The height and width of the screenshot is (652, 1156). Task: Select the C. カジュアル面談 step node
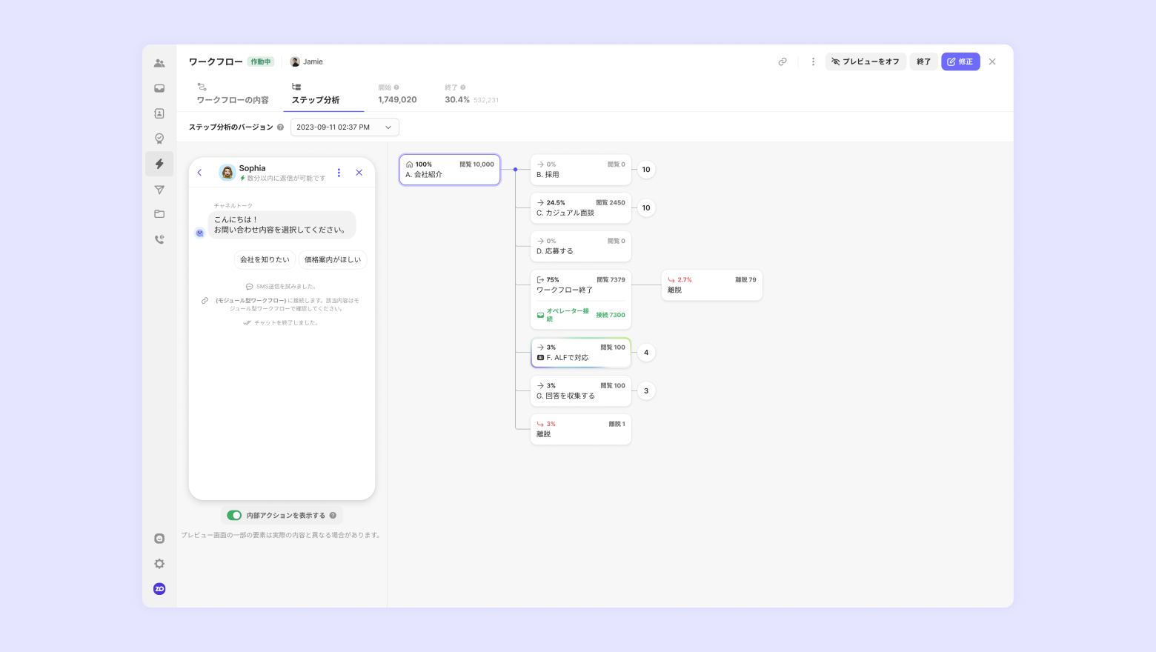click(x=581, y=208)
